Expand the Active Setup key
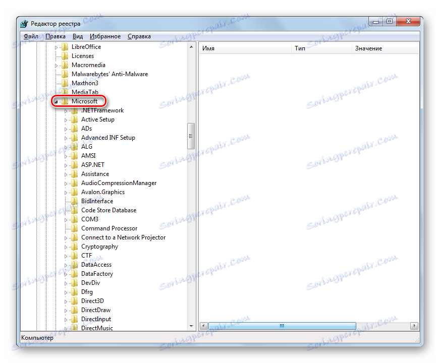Image resolution: width=440 pixels, height=363 pixels. click(x=66, y=120)
